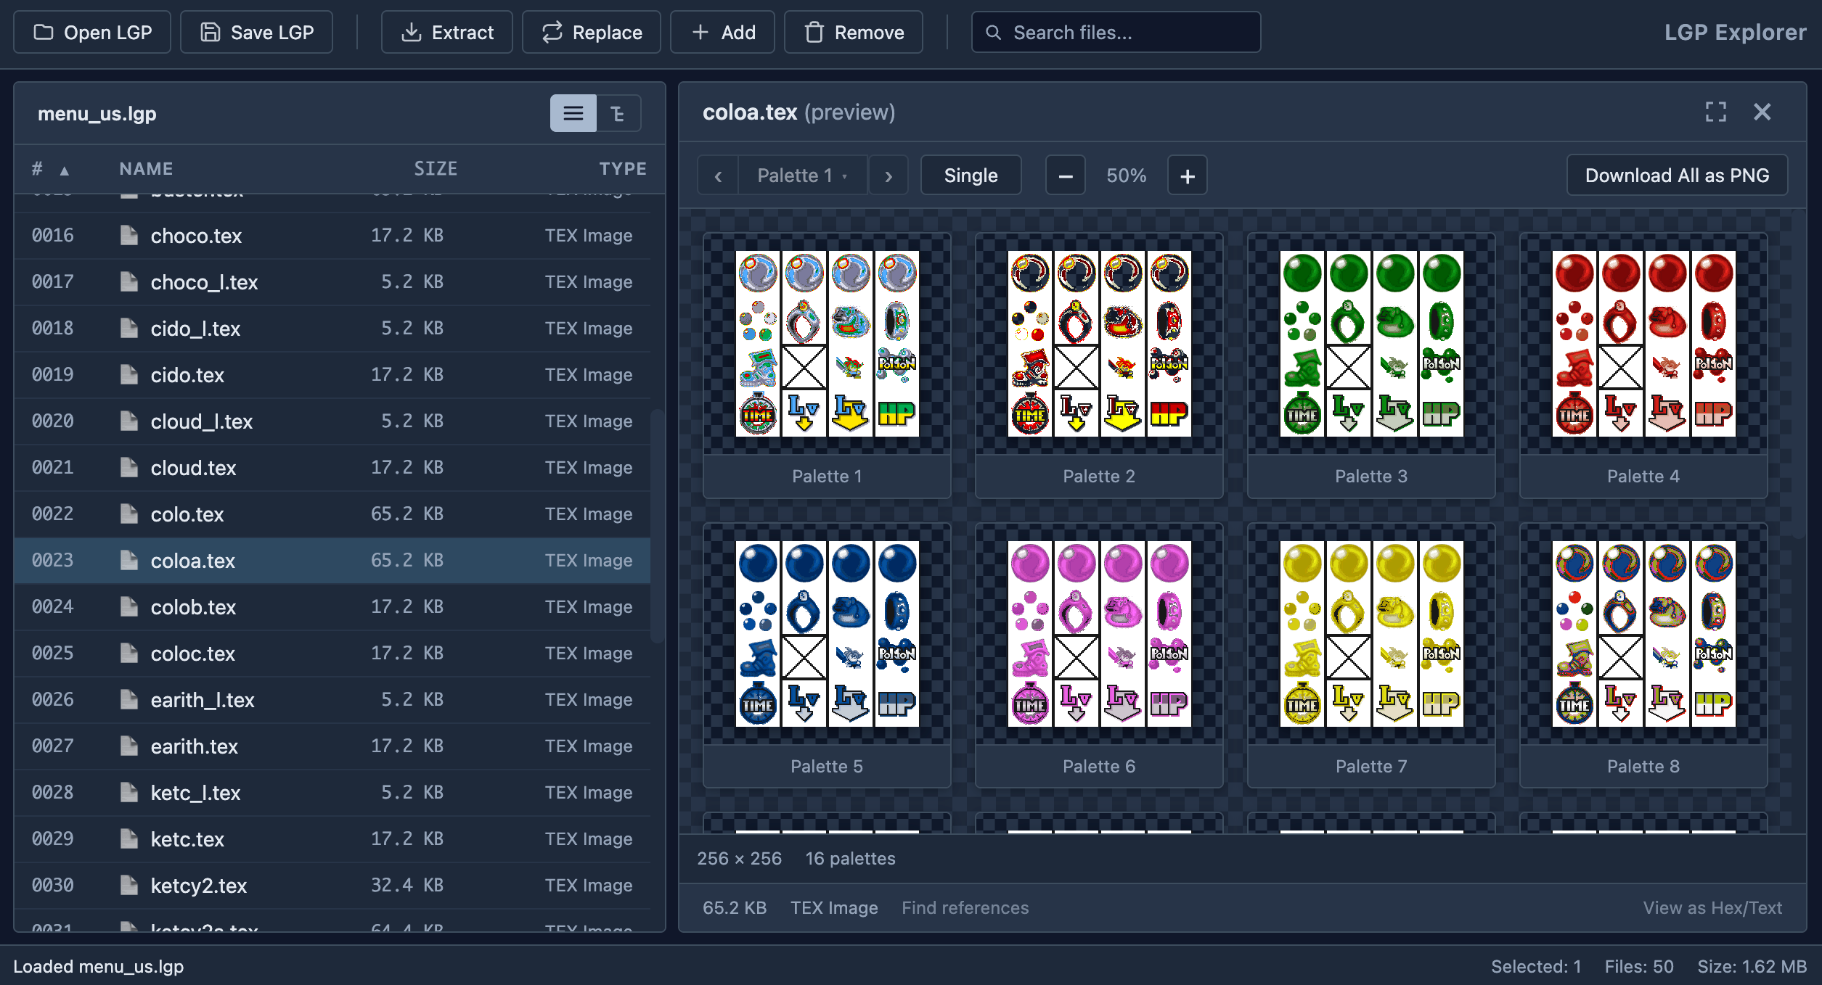The width and height of the screenshot is (1822, 985).
Task: Click the Replace arrows icon
Action: point(552,33)
